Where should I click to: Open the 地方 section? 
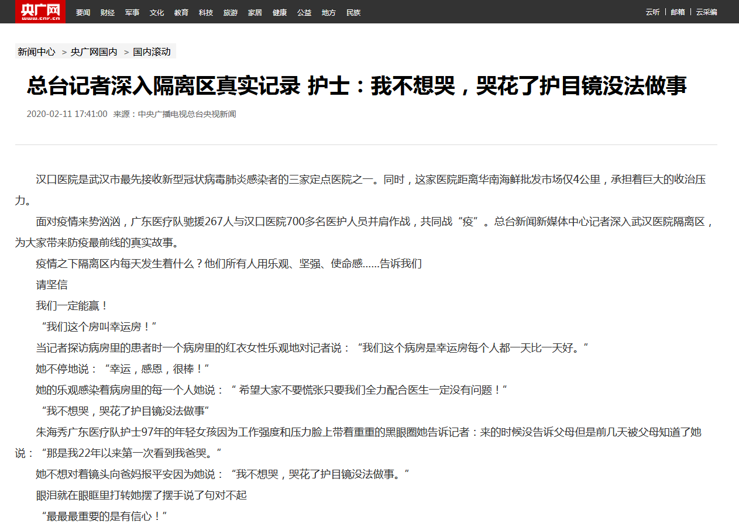pos(329,12)
